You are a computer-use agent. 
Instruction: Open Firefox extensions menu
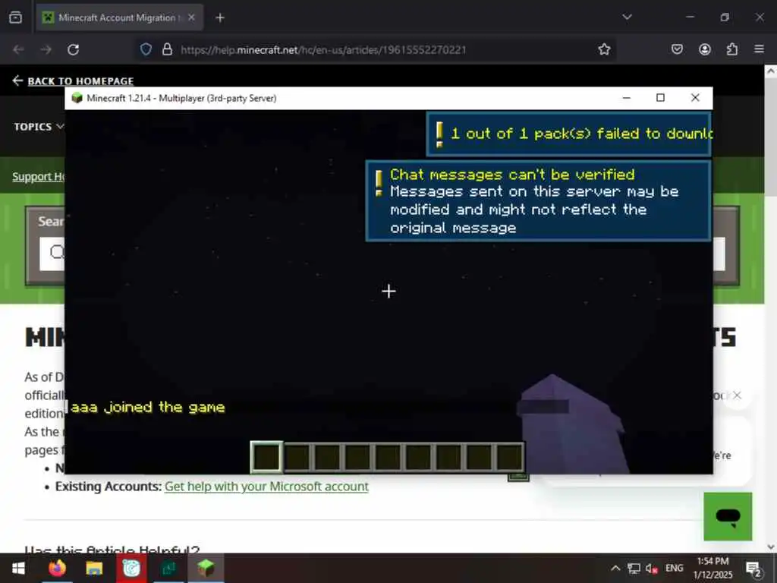(732, 49)
